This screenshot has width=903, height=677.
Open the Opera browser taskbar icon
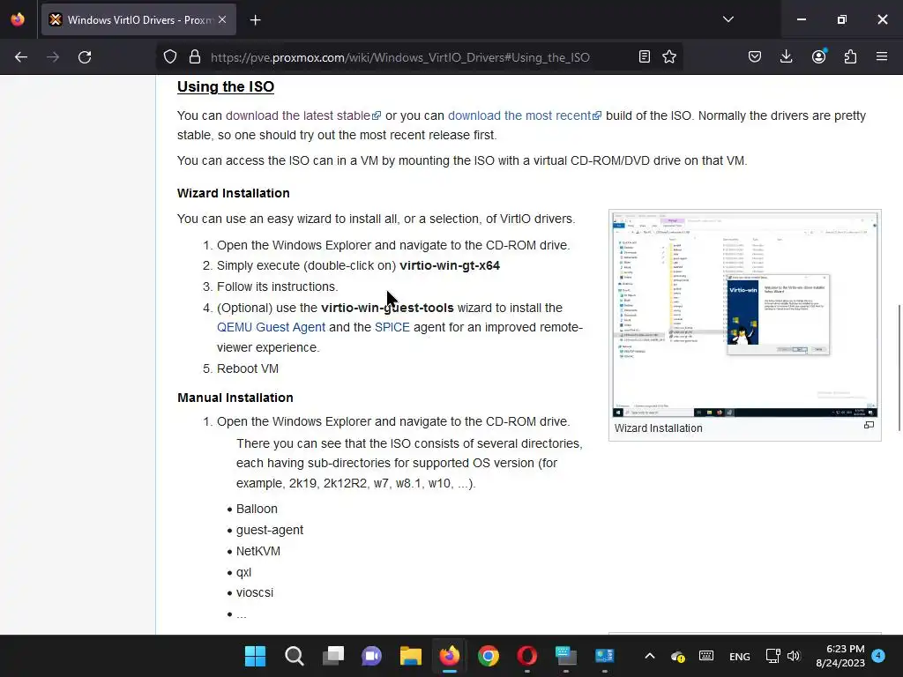(x=527, y=656)
